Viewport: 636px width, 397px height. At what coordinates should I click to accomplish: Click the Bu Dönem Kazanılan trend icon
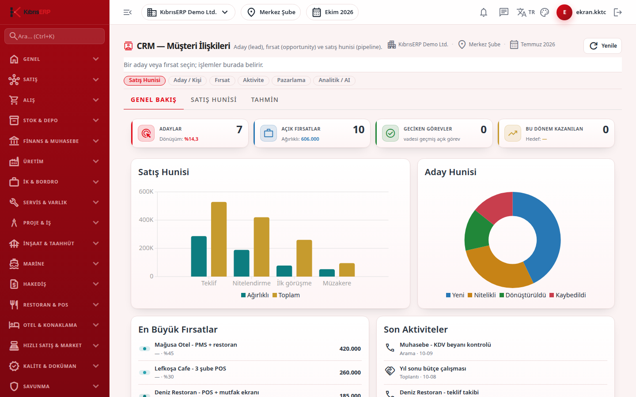pos(513,133)
